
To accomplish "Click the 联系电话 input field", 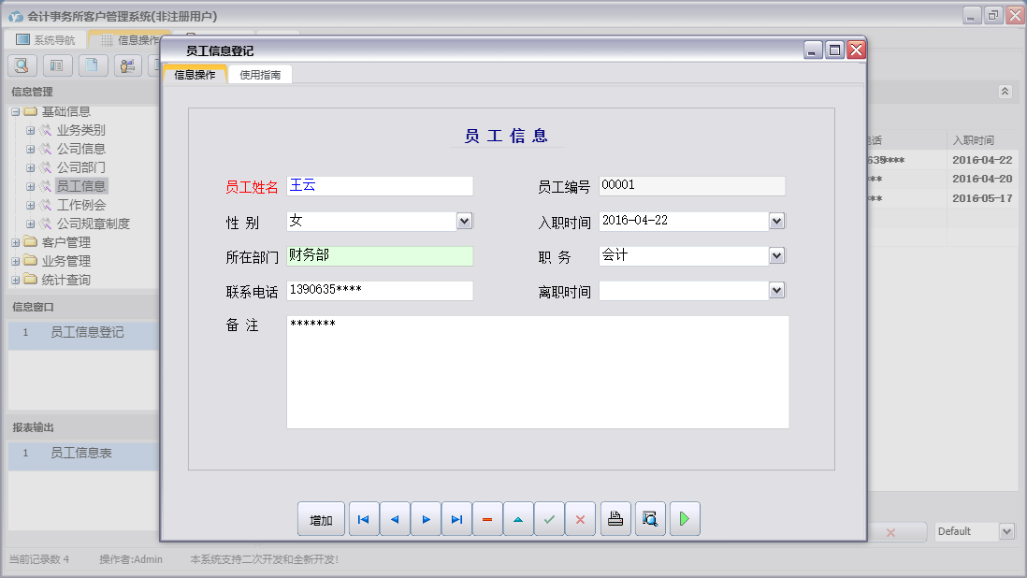I will pos(379,291).
